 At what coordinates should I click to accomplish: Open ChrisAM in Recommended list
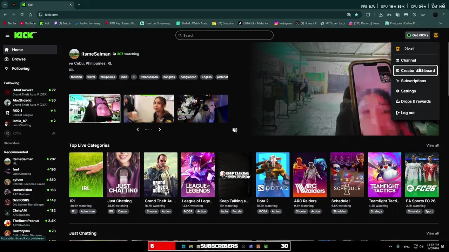(30, 212)
